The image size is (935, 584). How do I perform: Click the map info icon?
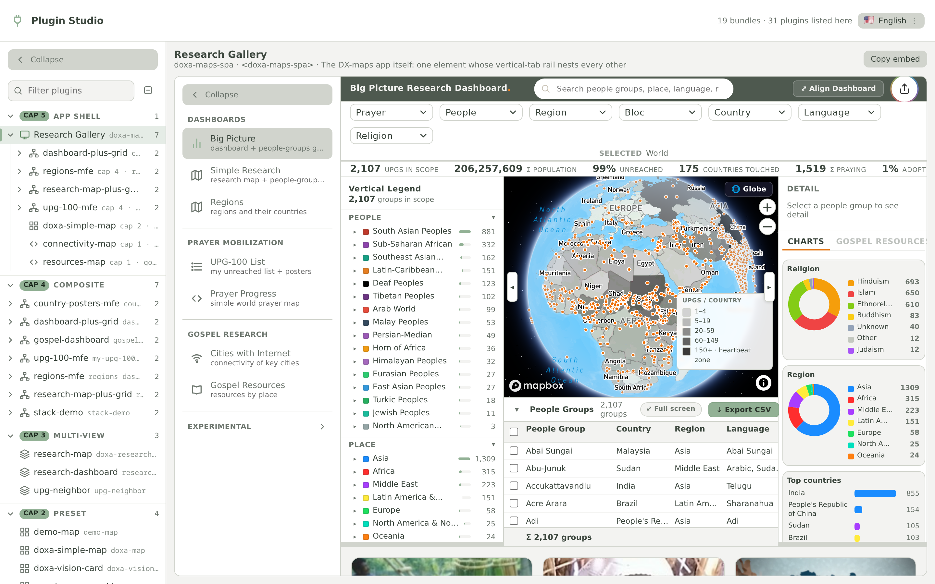[763, 383]
